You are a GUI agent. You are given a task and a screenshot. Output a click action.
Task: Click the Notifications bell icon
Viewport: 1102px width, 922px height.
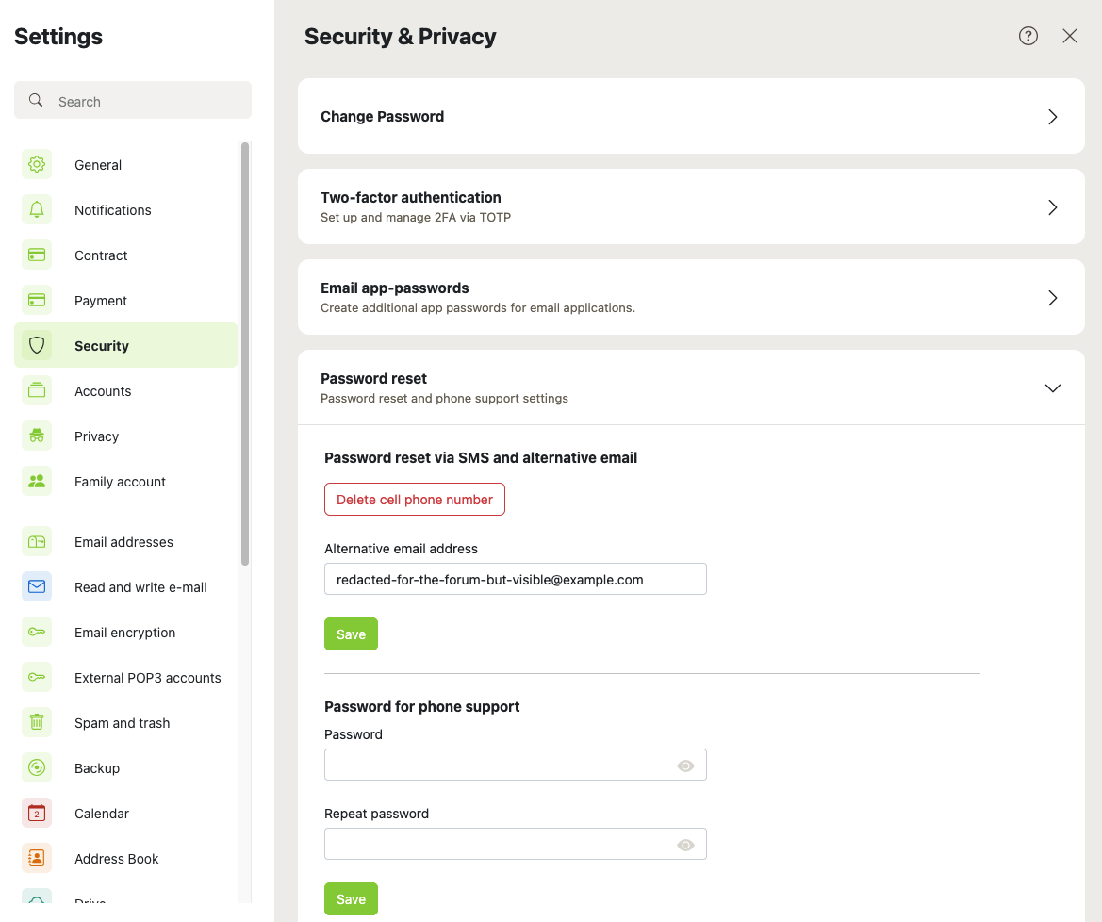click(x=37, y=209)
